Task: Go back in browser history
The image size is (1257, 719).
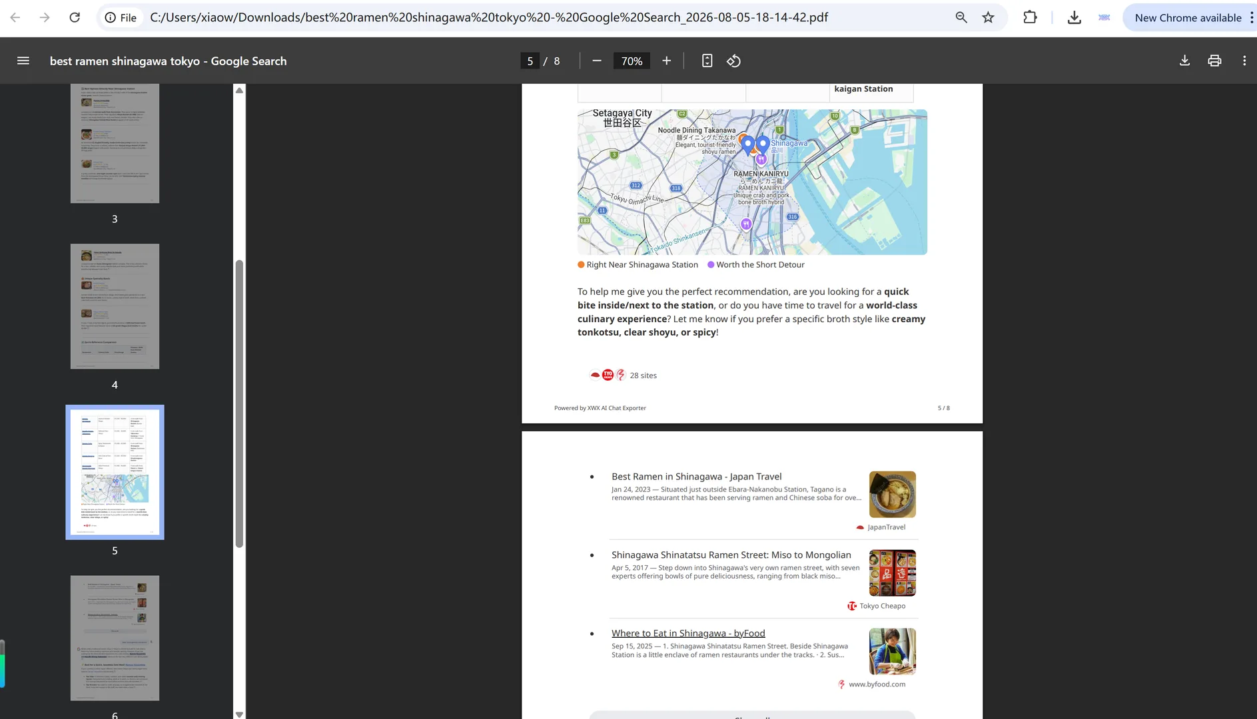Action: tap(15, 17)
